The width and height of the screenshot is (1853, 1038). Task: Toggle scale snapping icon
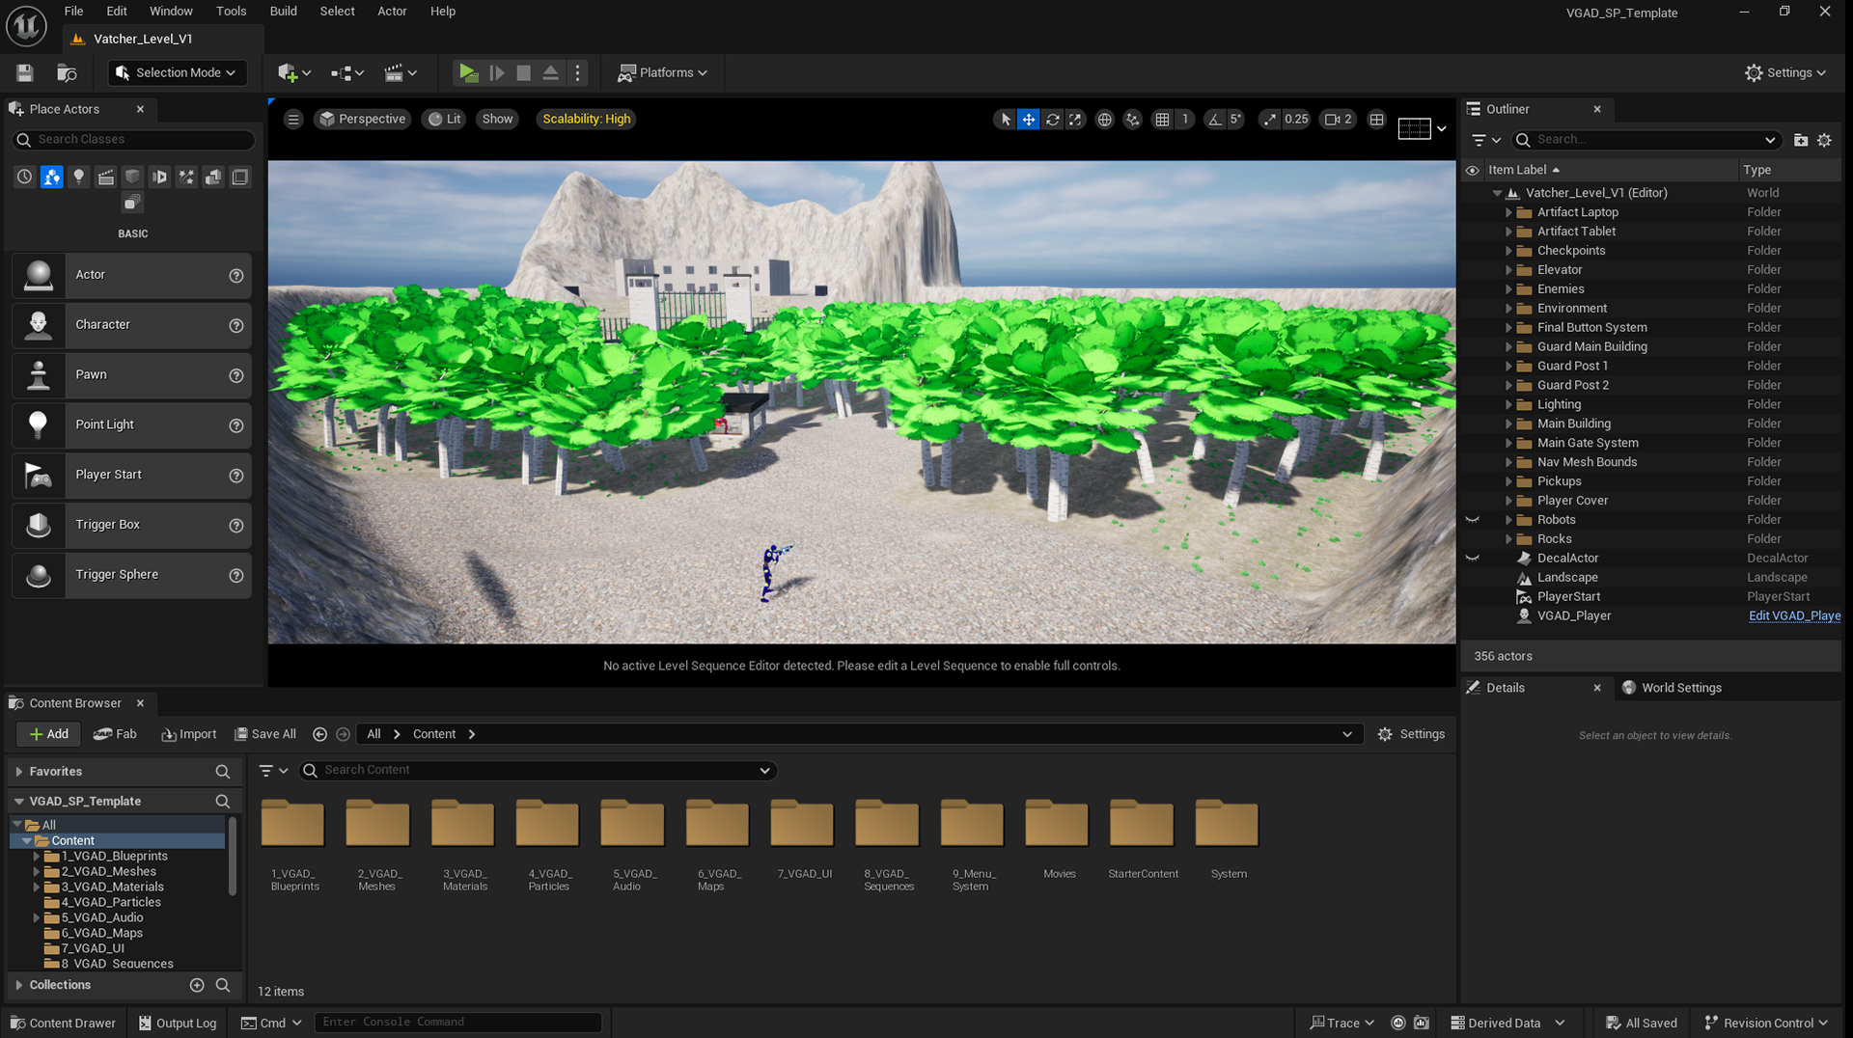click(1269, 120)
